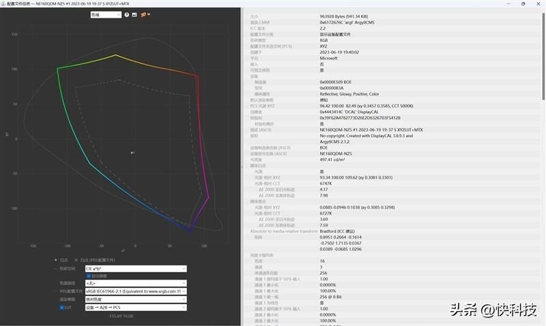
Task: Toggle the checkbox under CIE a*b* dropdown
Action: [x=89, y=276]
